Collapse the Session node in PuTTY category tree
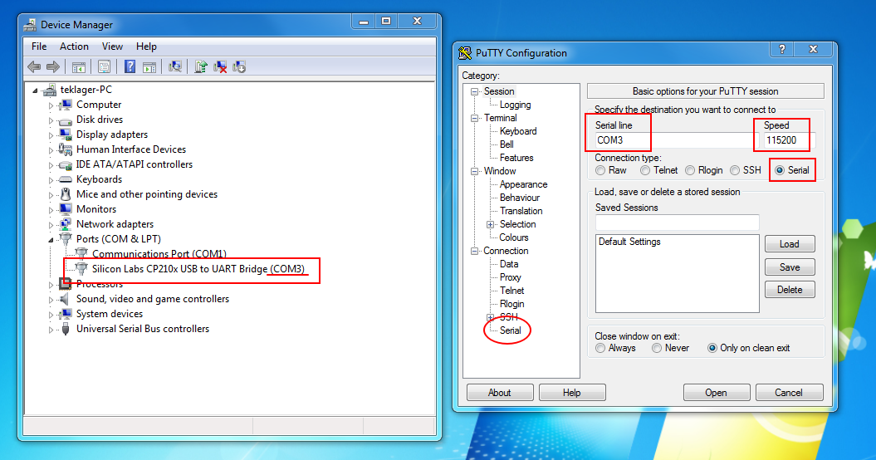The height and width of the screenshot is (460, 876). (474, 91)
